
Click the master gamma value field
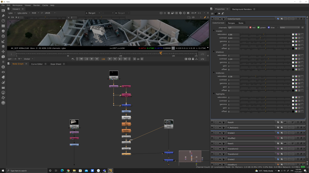click(x=234, y=41)
